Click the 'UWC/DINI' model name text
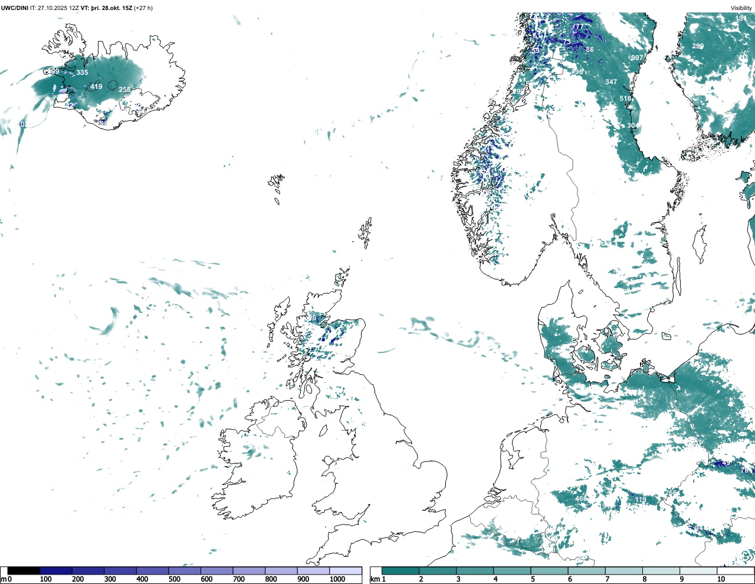Image resolution: width=755 pixels, height=584 pixels. 15,8
